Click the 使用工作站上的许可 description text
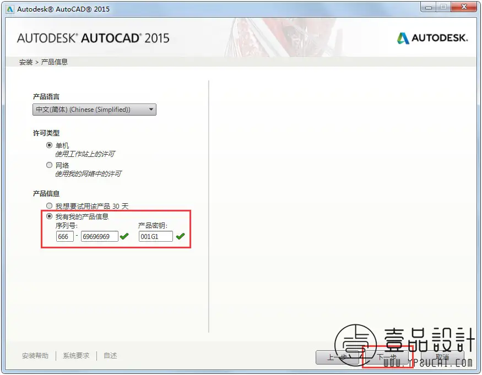Image resolution: width=482 pixels, height=375 pixels. 85,154
